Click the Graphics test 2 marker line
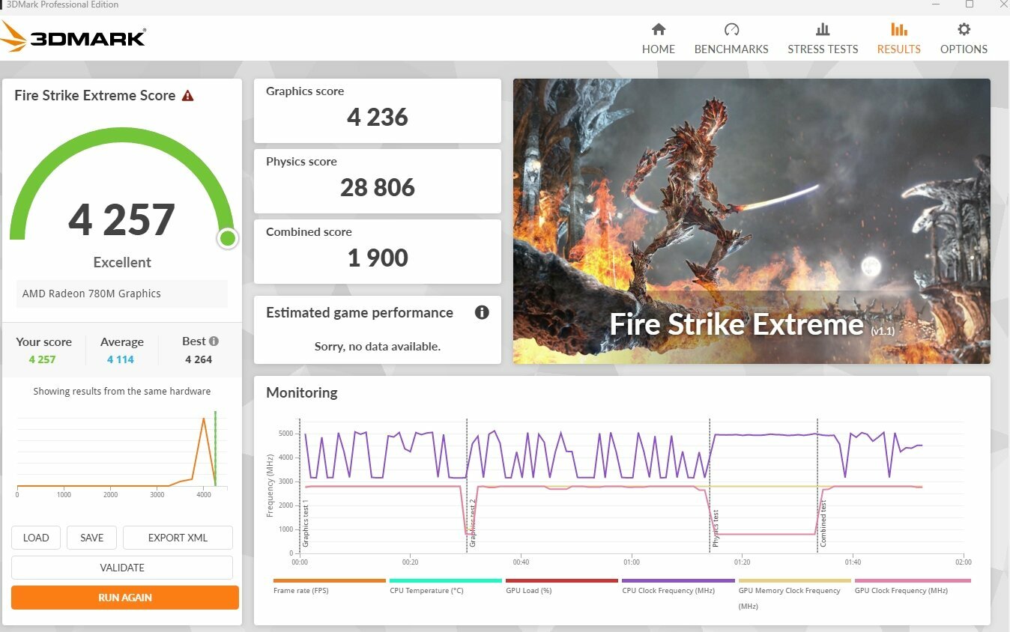Screen dimensions: 1010x632 [467, 485]
